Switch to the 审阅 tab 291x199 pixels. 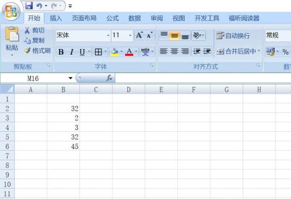point(157,18)
